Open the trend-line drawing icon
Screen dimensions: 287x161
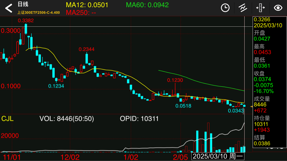(x=243, y=8)
